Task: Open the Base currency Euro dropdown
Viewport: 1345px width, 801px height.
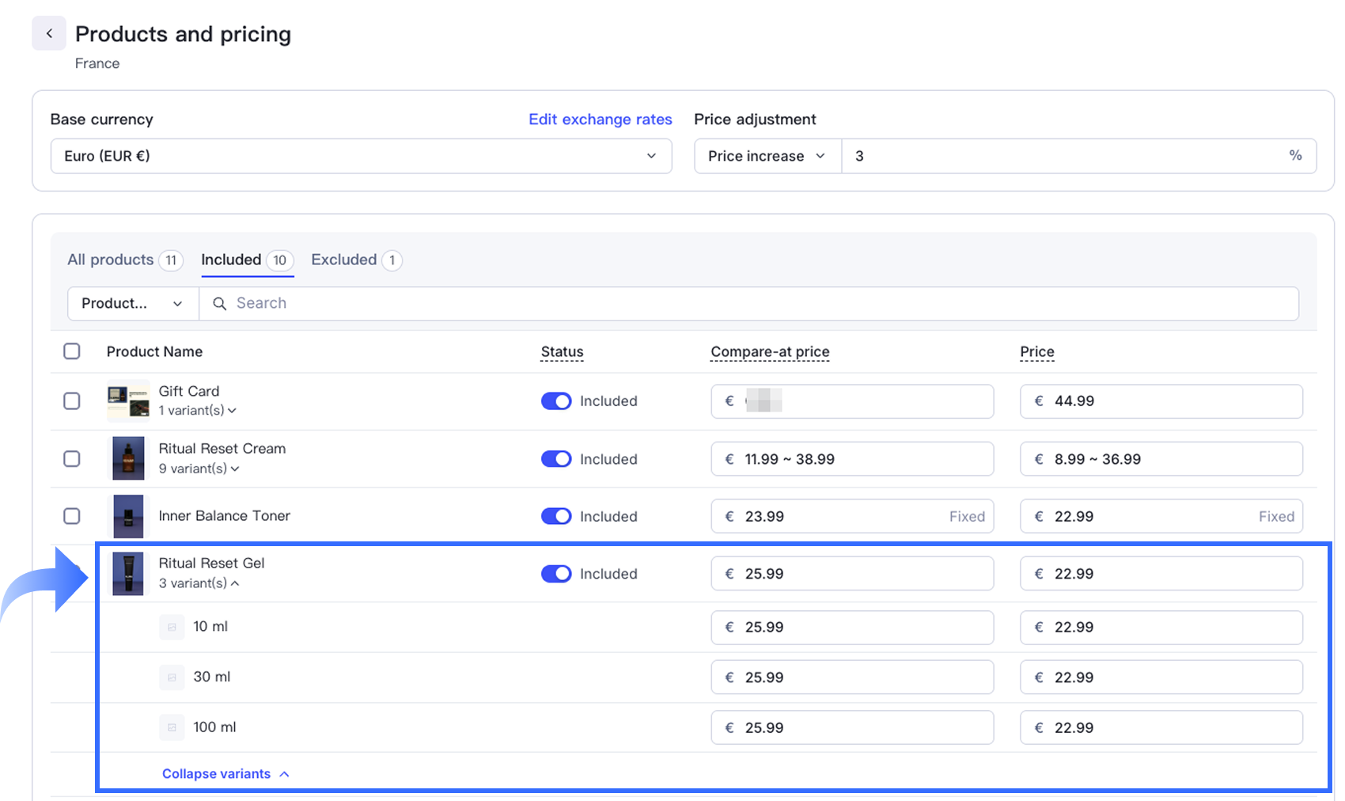Action: (x=361, y=156)
